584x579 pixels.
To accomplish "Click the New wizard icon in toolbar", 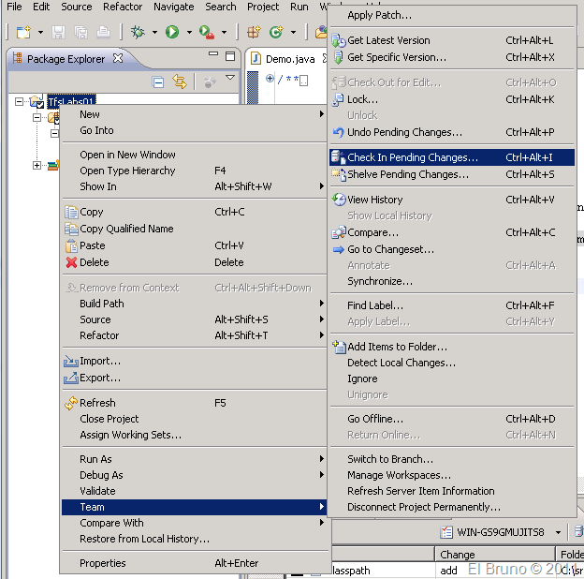I will (x=22, y=32).
